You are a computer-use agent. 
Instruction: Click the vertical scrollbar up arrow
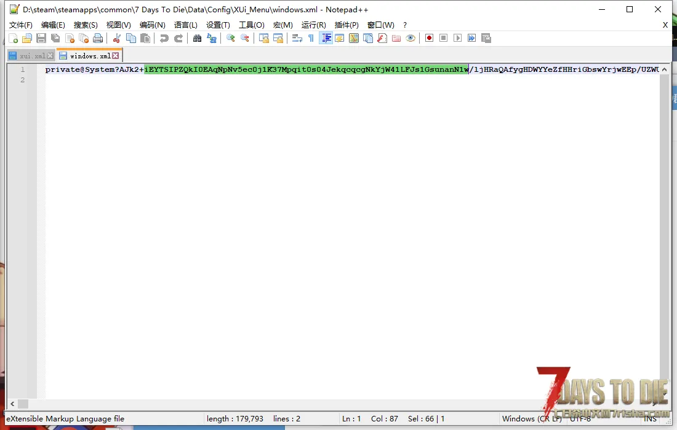(664, 69)
